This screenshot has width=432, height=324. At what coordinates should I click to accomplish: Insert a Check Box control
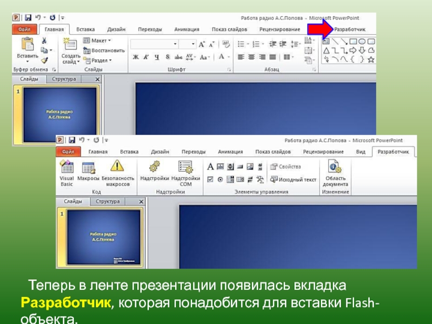click(210, 180)
